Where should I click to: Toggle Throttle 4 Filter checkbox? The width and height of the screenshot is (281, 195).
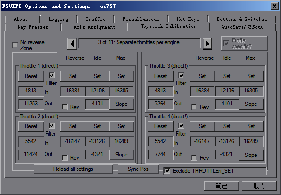pyautogui.click(x=181, y=125)
